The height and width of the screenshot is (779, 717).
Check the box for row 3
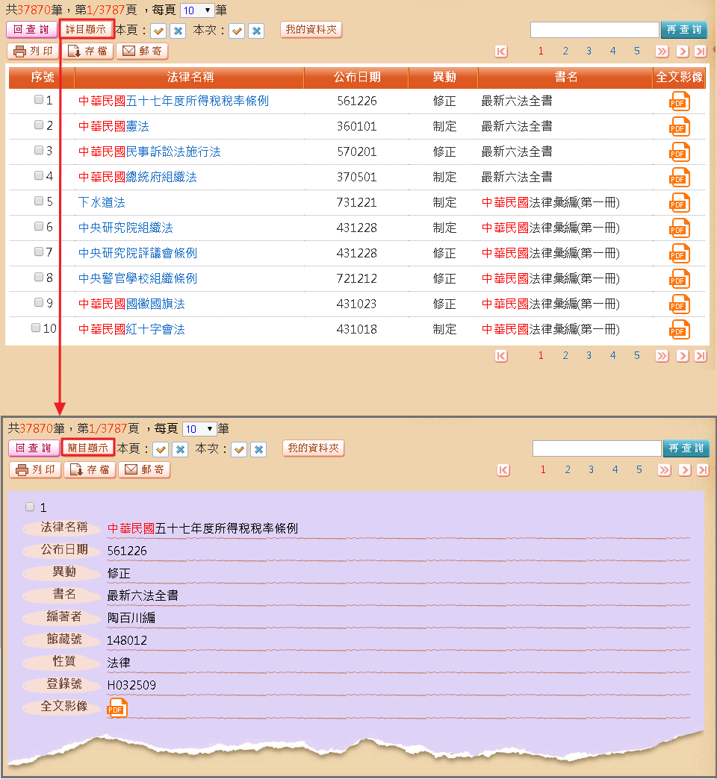(x=39, y=151)
